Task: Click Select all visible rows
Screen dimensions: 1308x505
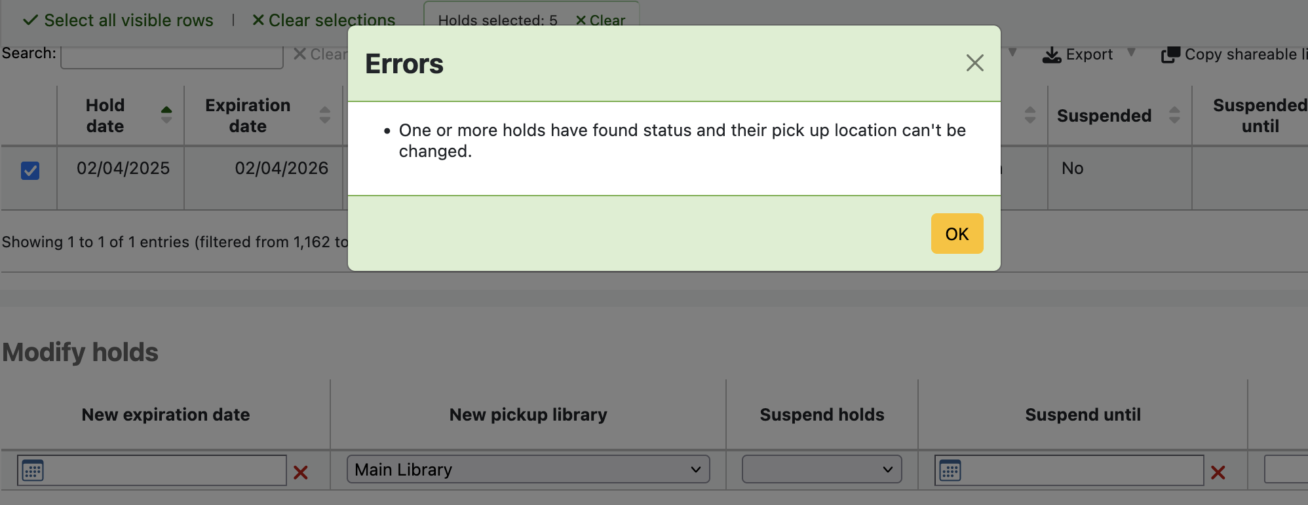Action: [x=119, y=20]
